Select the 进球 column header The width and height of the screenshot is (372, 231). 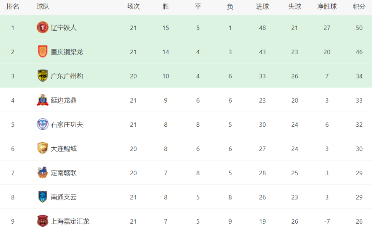pos(262,7)
